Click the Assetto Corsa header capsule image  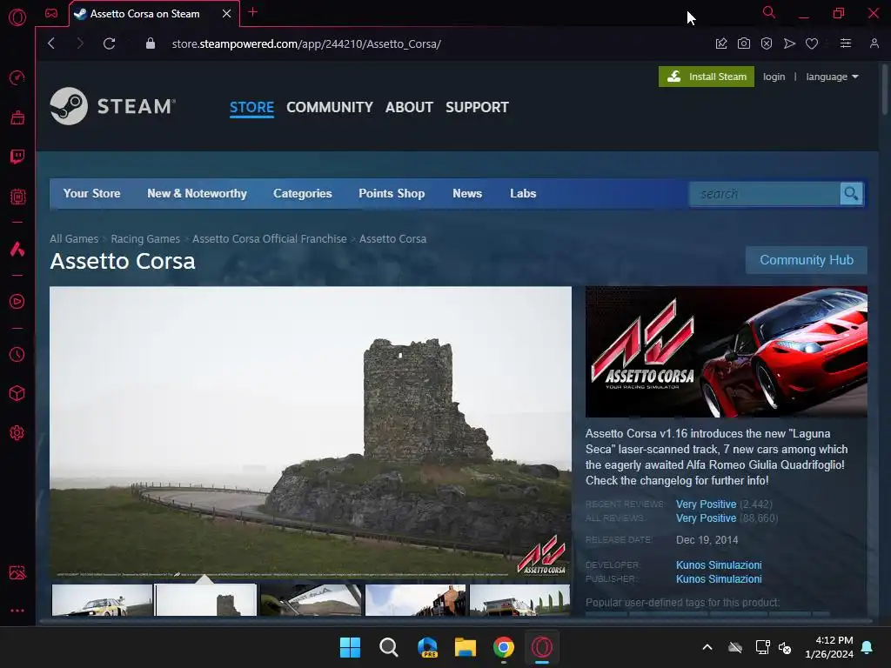click(x=727, y=351)
